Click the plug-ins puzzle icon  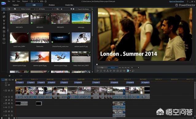pos(15,9)
